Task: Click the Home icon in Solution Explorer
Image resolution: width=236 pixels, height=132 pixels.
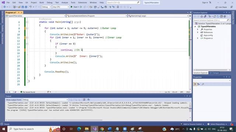Action: point(202,16)
